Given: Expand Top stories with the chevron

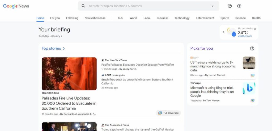Looking at the screenshot, I should coord(64,48).
